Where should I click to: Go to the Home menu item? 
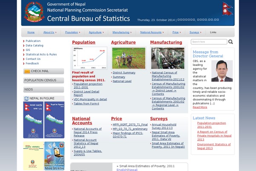(31, 32)
